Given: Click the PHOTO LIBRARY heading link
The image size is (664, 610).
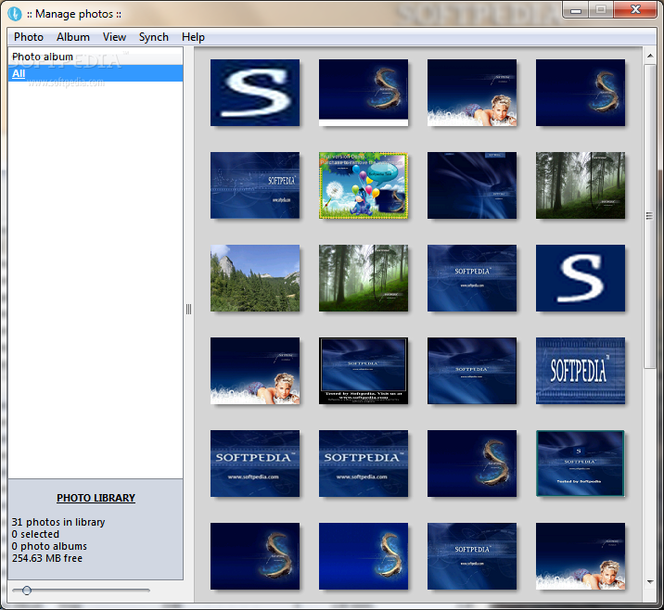Looking at the screenshot, I should click(x=96, y=498).
